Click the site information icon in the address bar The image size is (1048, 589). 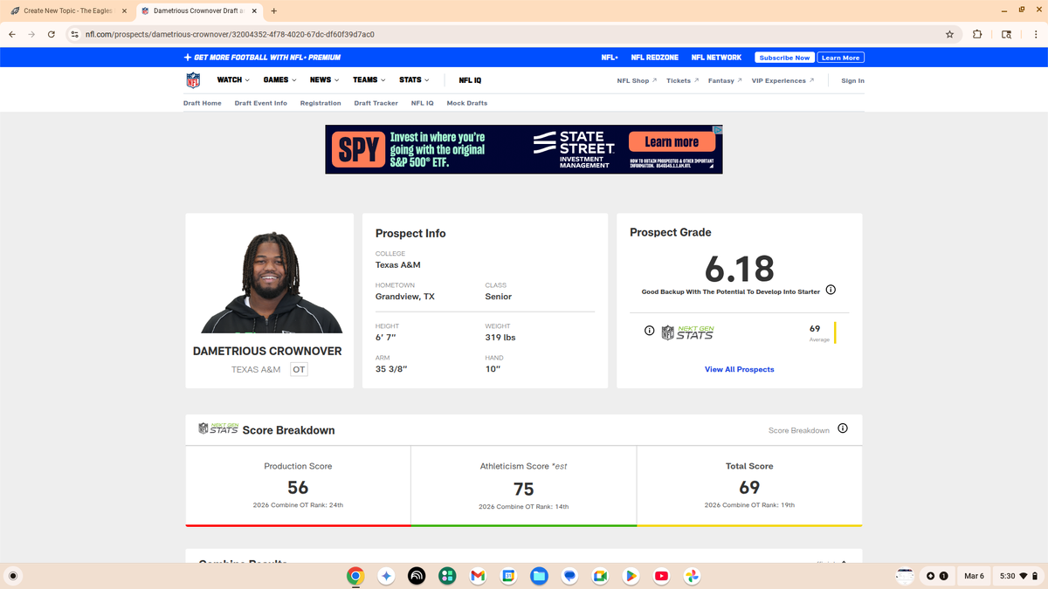74,34
